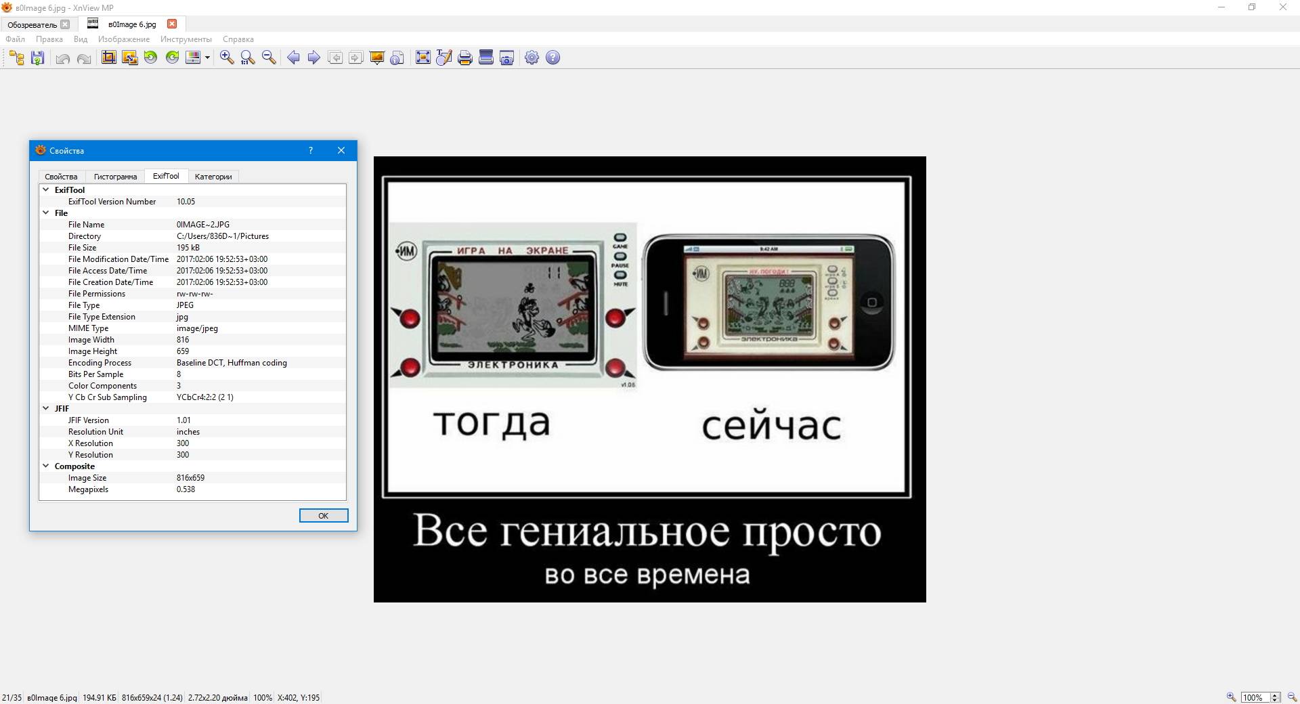Go to next image blue arrow

(313, 58)
